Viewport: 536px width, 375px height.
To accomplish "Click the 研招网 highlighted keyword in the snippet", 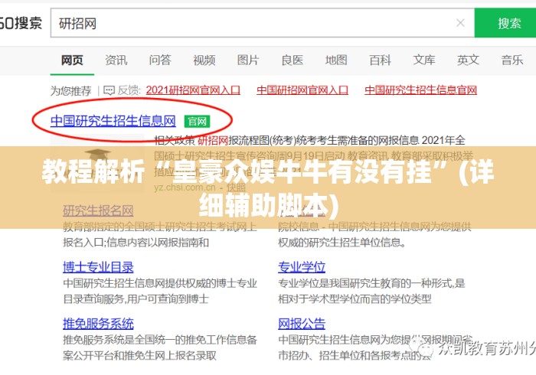I will (x=213, y=140).
